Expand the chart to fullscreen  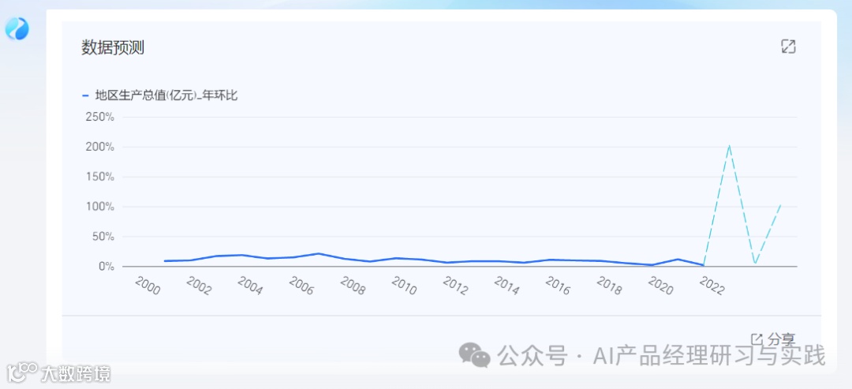tap(787, 47)
